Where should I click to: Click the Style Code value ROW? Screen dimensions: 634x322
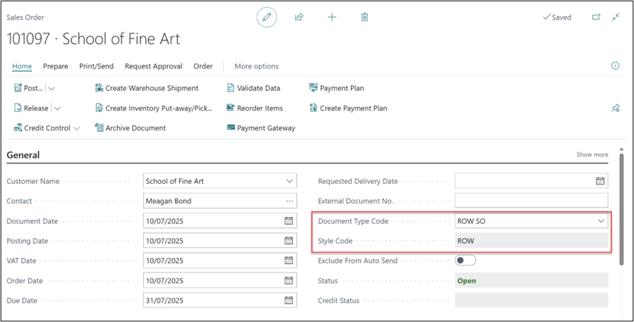(531, 241)
